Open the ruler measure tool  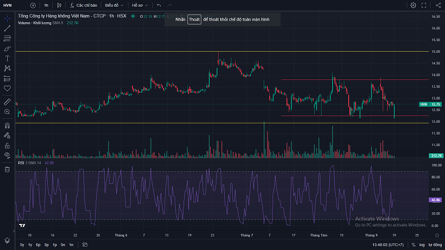pos(7,102)
